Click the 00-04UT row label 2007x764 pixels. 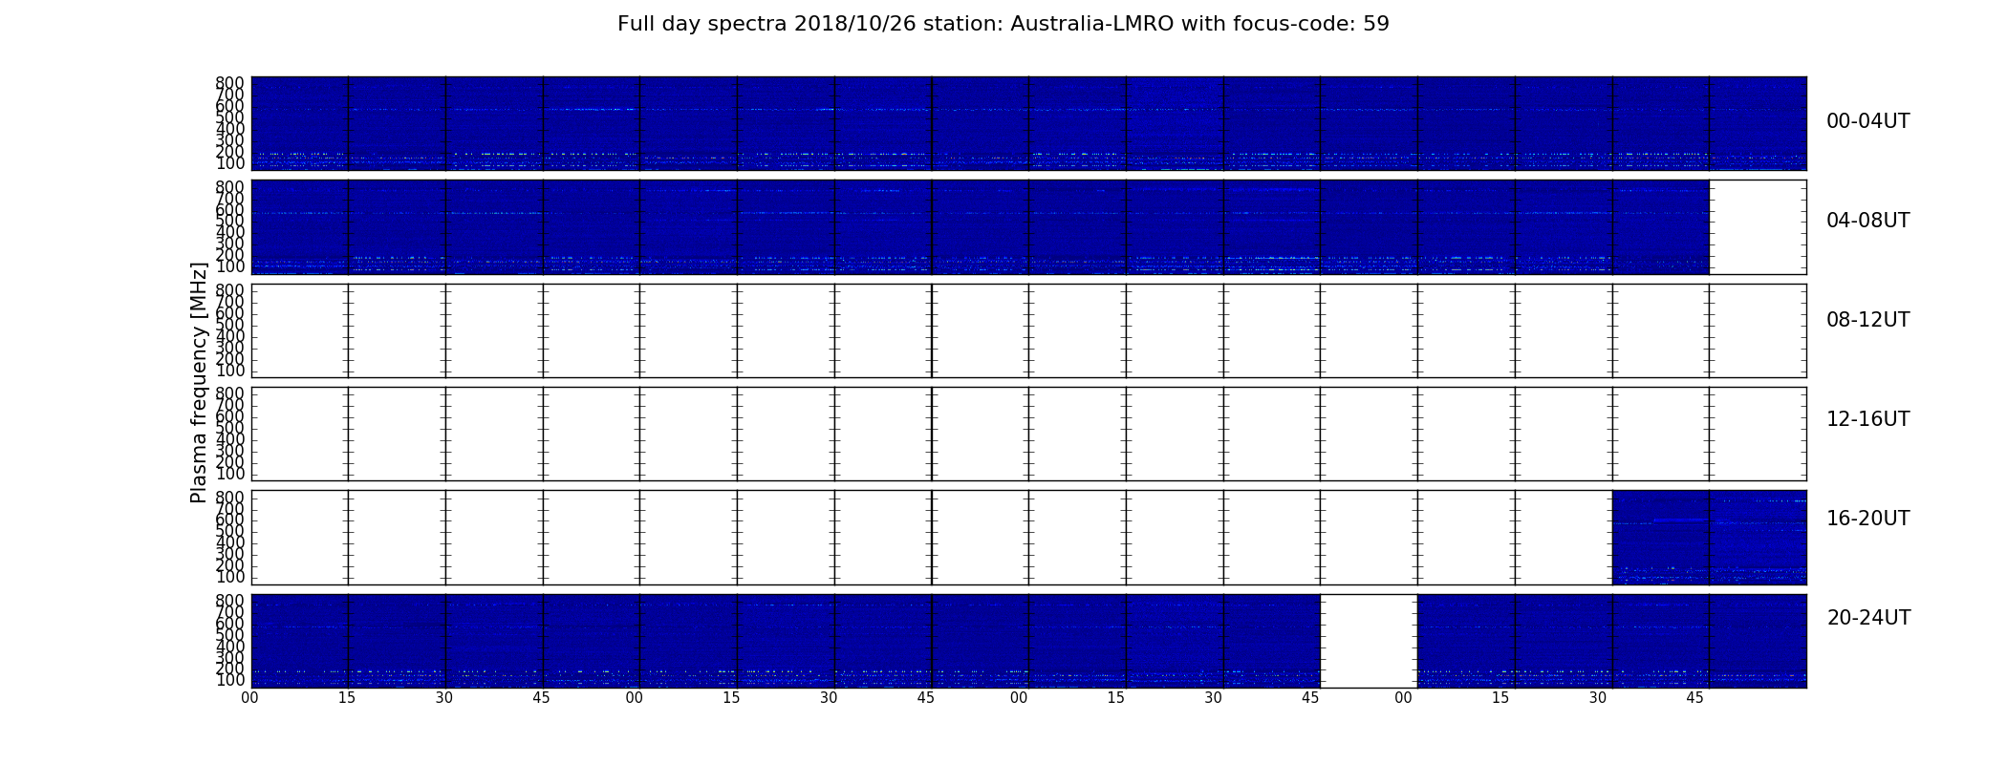(1867, 121)
